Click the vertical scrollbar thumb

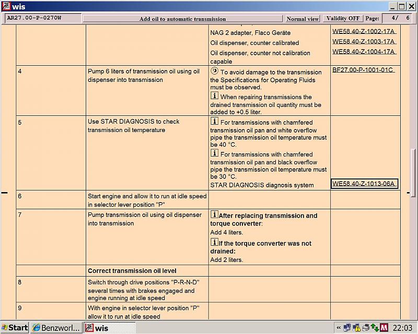click(x=413, y=173)
